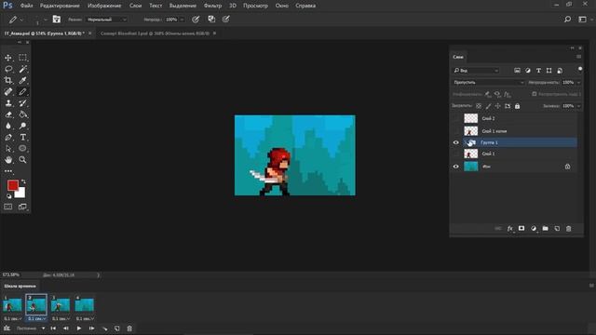Reset default foreground and background colors

pyautogui.click(x=8, y=196)
